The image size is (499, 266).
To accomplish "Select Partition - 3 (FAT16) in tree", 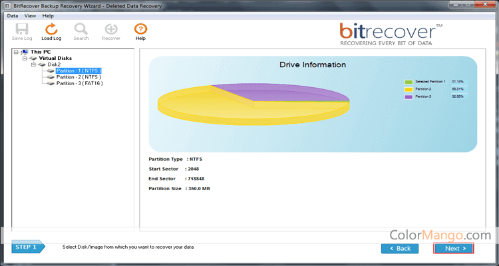I will coord(80,83).
